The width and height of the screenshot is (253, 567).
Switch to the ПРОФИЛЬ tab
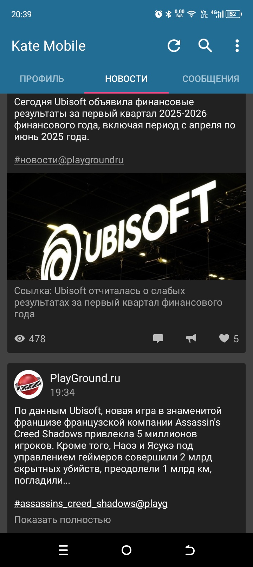click(42, 79)
